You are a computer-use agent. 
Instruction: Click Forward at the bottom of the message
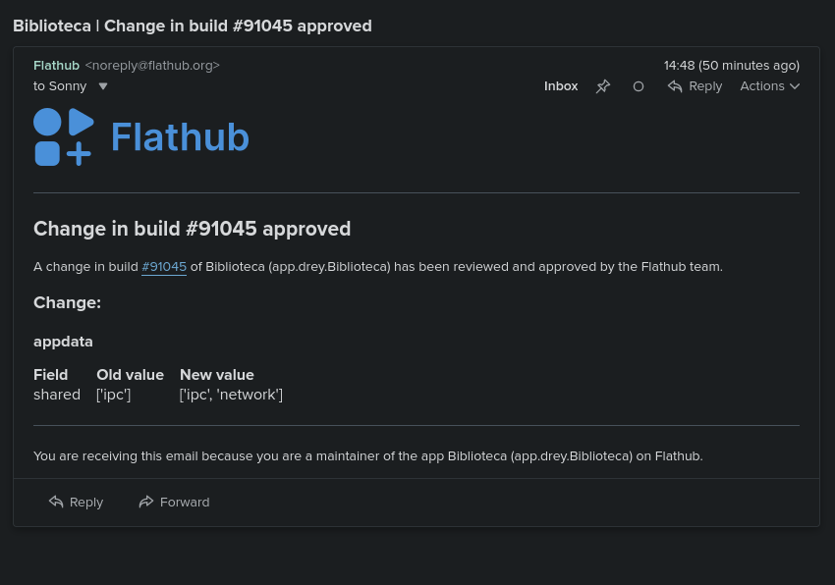coord(174,502)
